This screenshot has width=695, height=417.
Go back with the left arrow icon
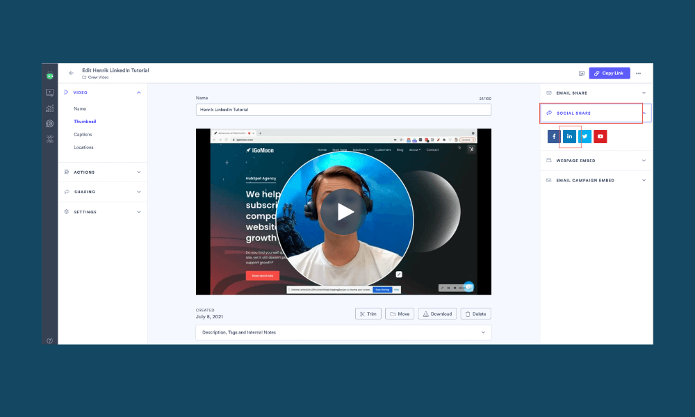pos(72,73)
